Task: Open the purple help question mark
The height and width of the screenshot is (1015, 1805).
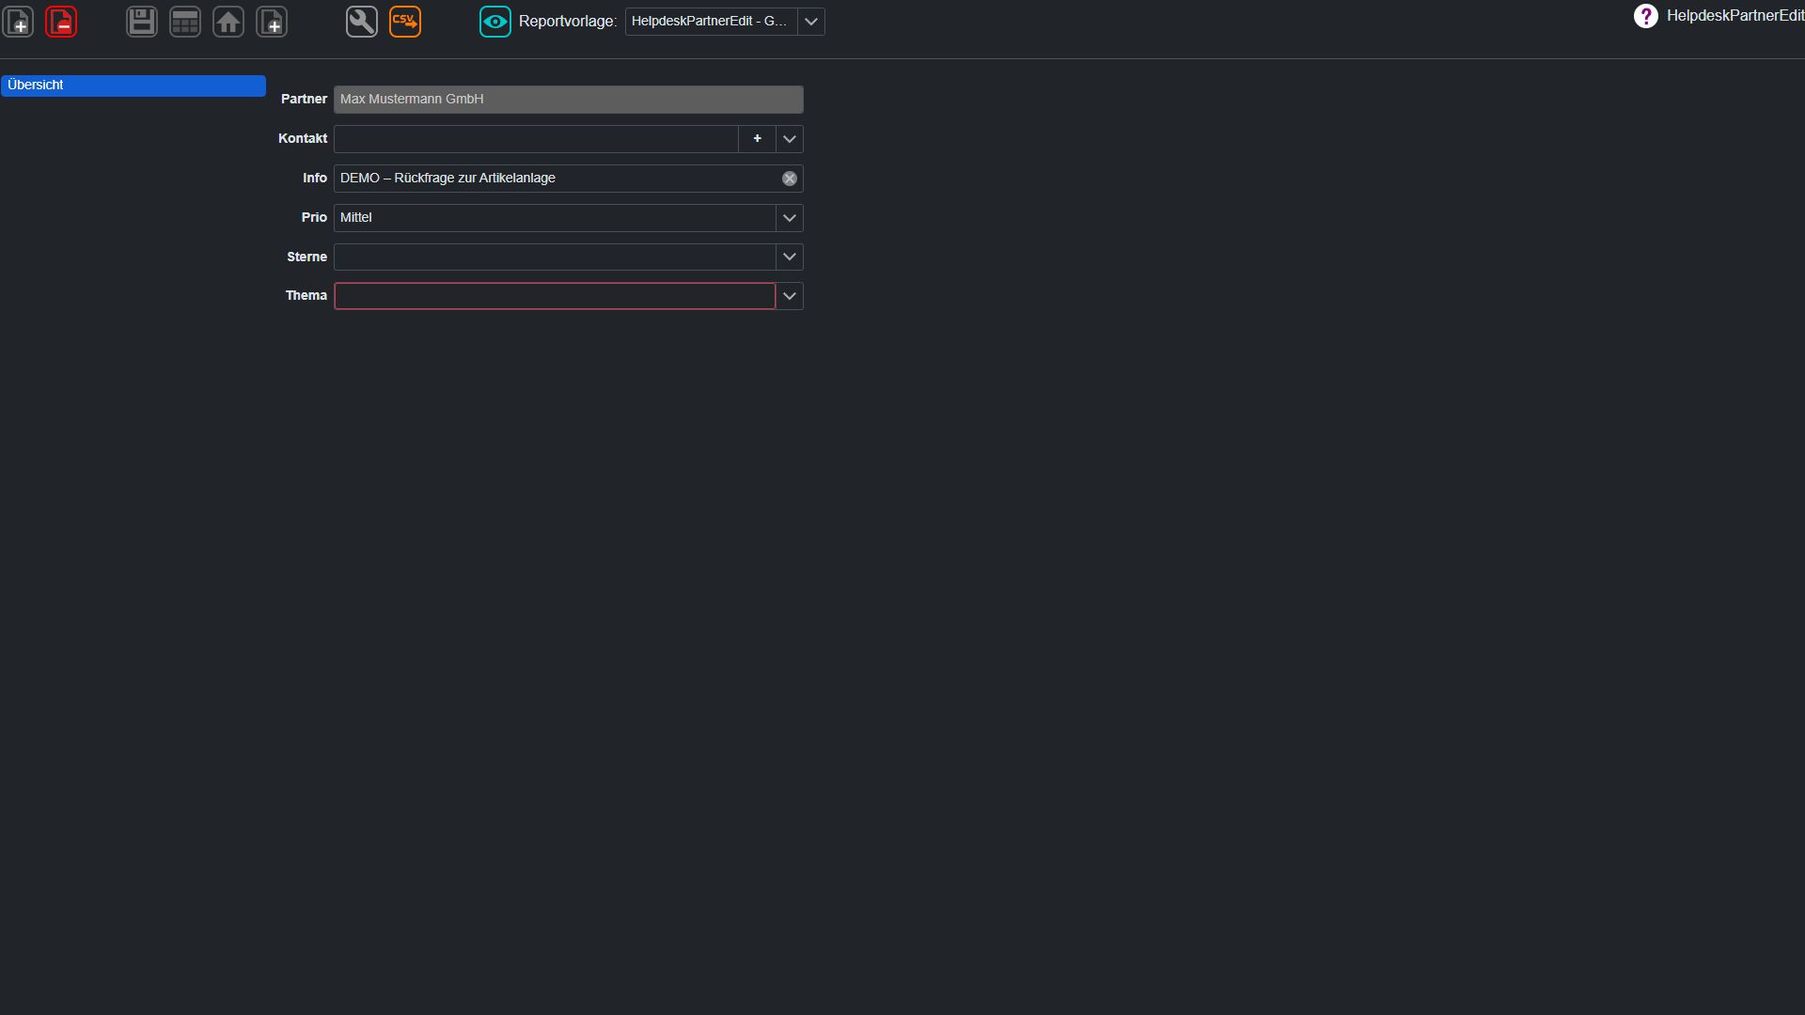Action: point(1645,16)
